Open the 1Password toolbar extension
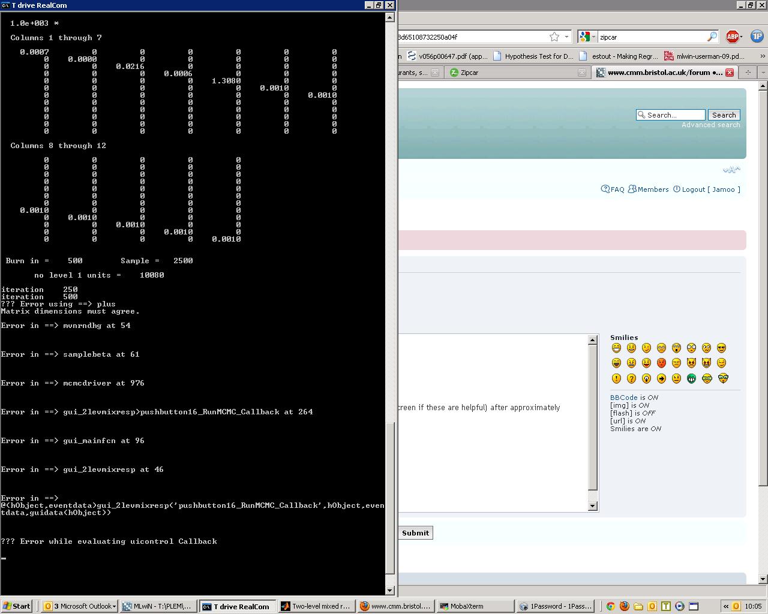This screenshot has width=768, height=614. pyautogui.click(x=757, y=37)
